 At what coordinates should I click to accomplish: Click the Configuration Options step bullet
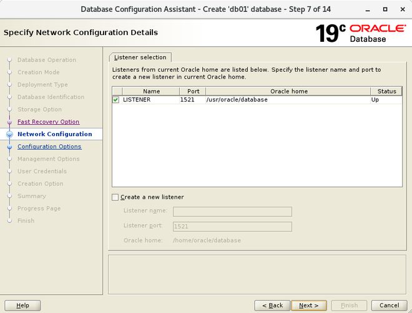click(x=10, y=147)
